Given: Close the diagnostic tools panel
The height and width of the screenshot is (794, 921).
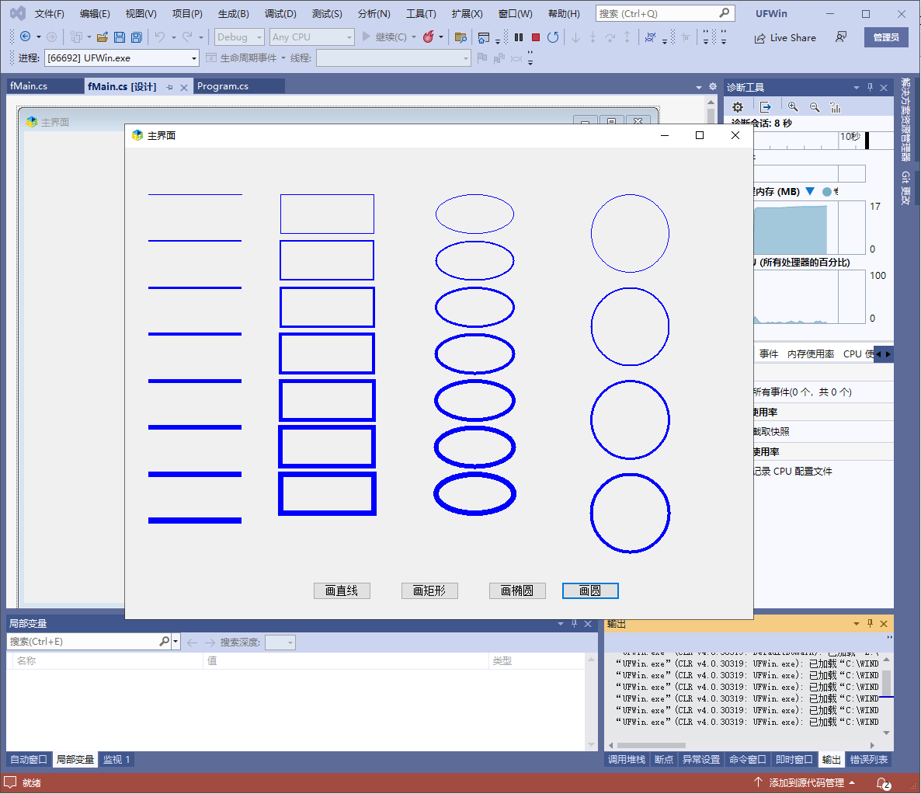Looking at the screenshot, I should pos(884,88).
